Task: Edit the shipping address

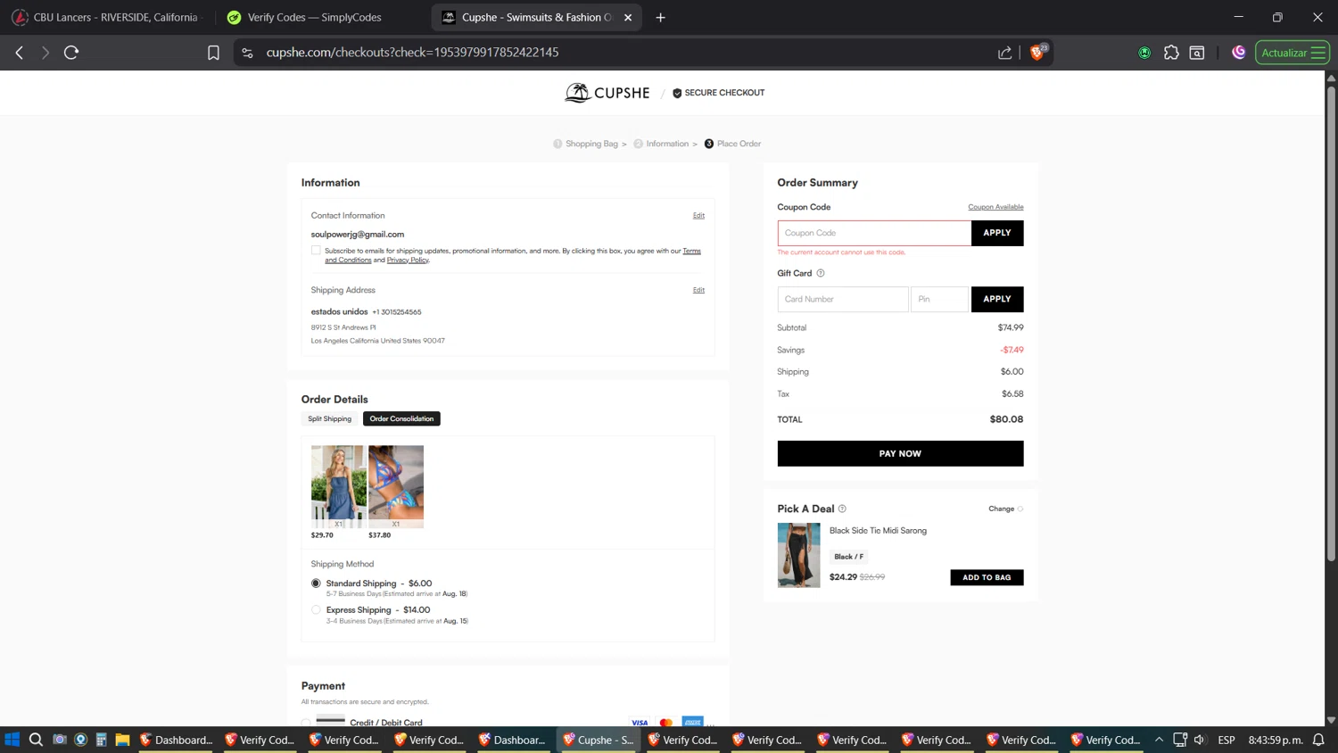Action: coord(698,290)
